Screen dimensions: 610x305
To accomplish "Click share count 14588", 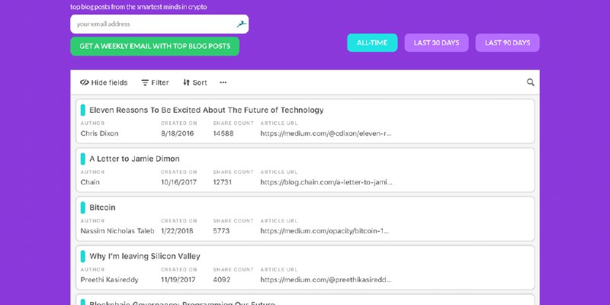I will [x=223, y=133].
